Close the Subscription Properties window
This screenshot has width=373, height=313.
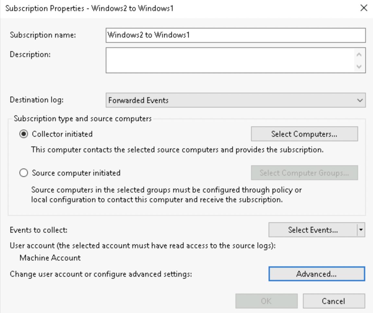(365, 8)
